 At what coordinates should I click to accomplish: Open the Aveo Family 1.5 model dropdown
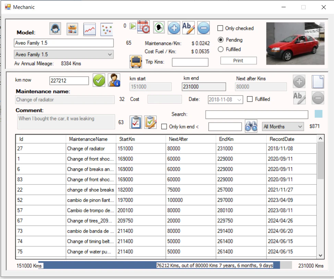(64, 54)
